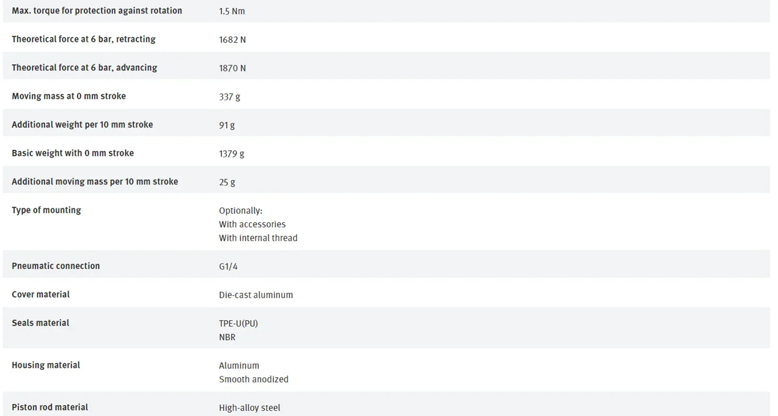Click the "Type of mounting" row label
The width and height of the screenshot is (778, 416).
(x=46, y=210)
